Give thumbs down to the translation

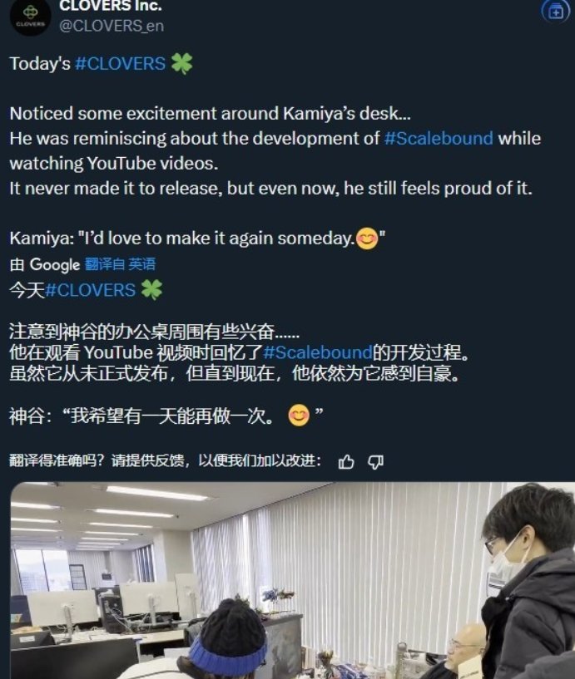point(375,462)
